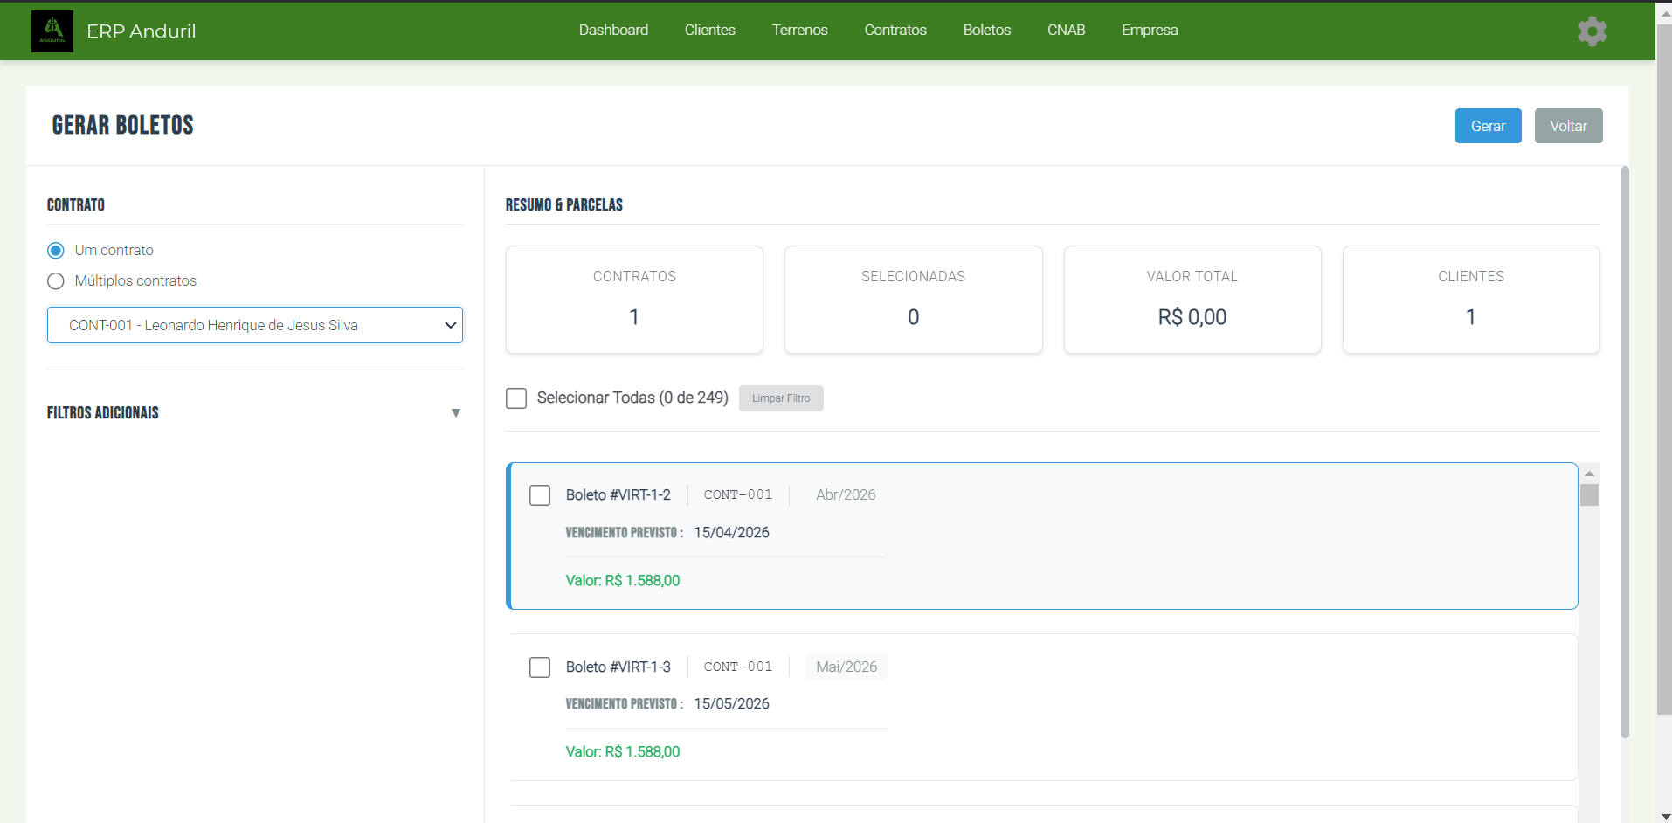Click the ERP Anduril logo icon

click(x=52, y=31)
